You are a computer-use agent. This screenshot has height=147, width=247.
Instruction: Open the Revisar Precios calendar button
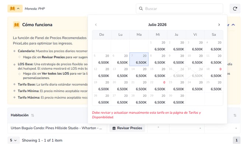click(x=127, y=128)
